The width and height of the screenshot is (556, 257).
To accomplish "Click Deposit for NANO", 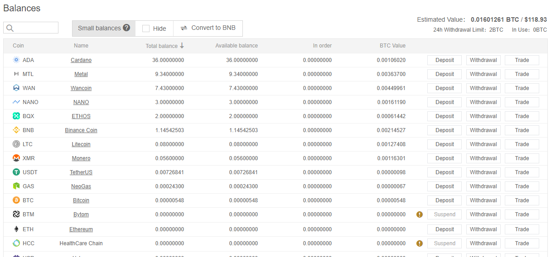I will coord(445,102).
